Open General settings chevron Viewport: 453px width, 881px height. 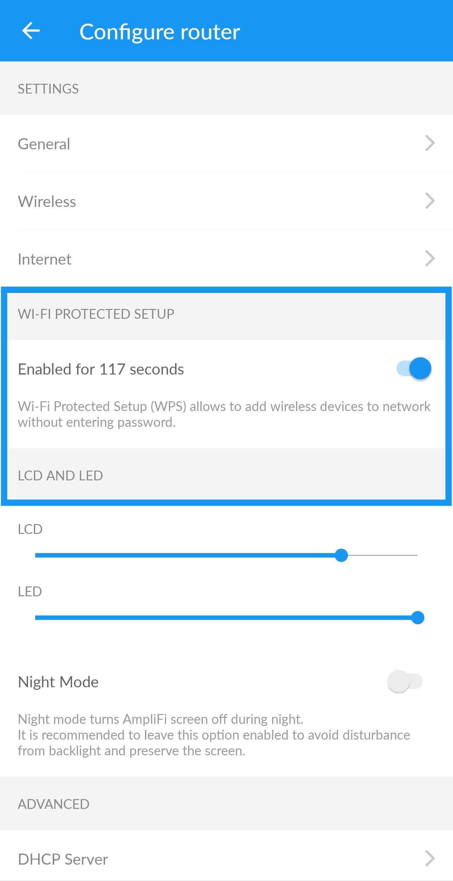tap(430, 143)
